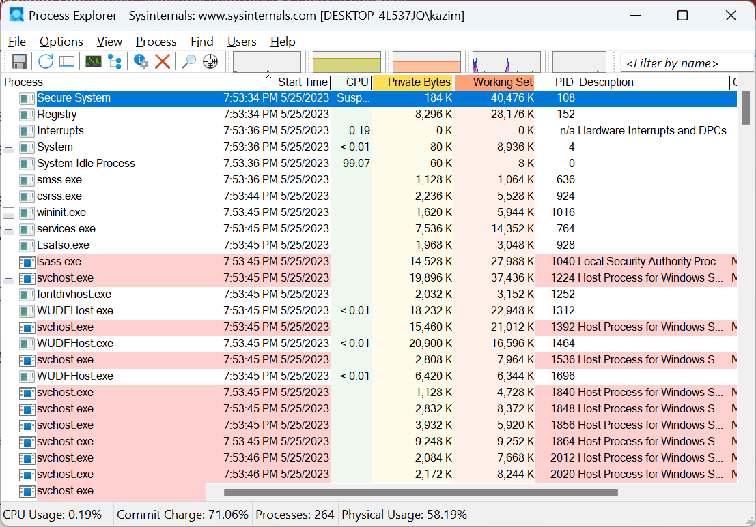Click icon of svchost.exe with PID 1840
The width and height of the screenshot is (756, 527).
[x=27, y=393]
